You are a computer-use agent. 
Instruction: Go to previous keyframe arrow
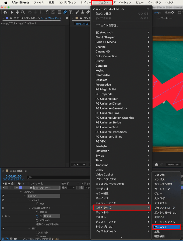(3, 216)
